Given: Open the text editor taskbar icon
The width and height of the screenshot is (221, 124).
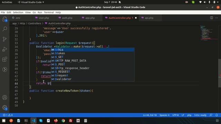Looking at the screenshot, I should click(48, 121).
